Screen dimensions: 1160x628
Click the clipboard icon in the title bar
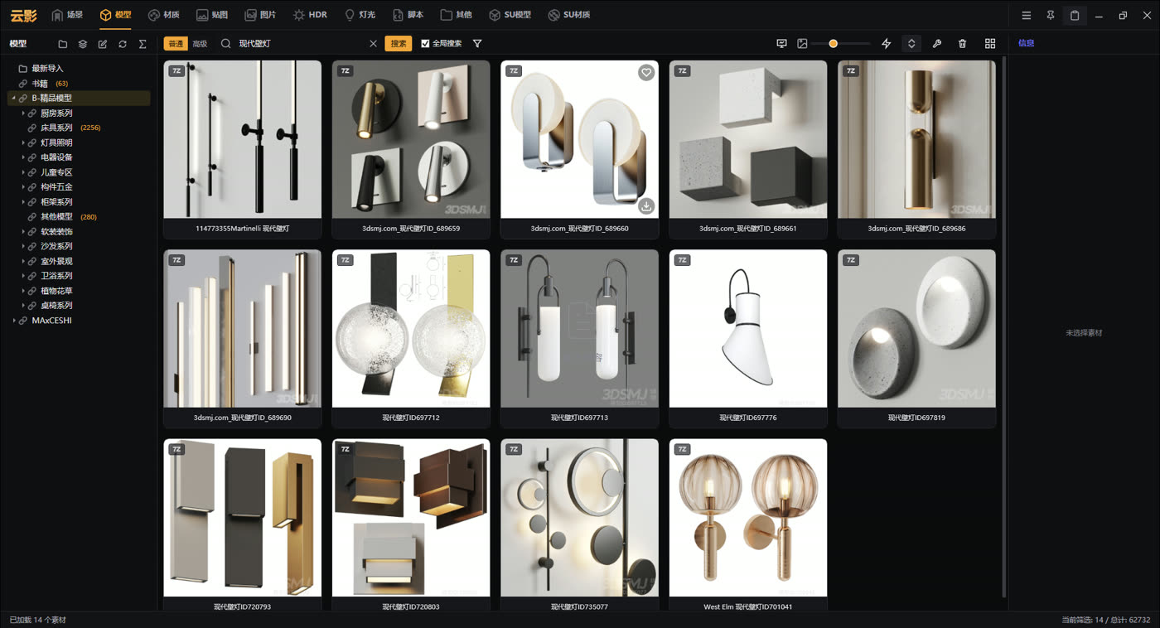tap(1075, 16)
